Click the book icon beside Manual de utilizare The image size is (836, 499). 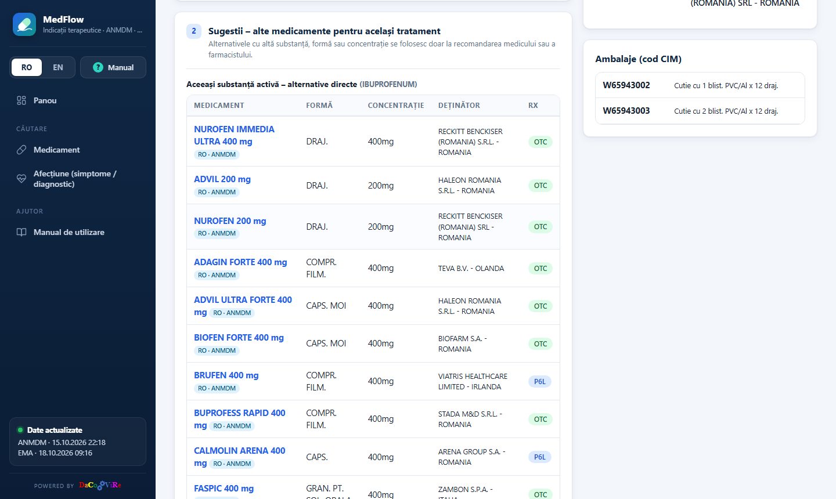point(21,232)
